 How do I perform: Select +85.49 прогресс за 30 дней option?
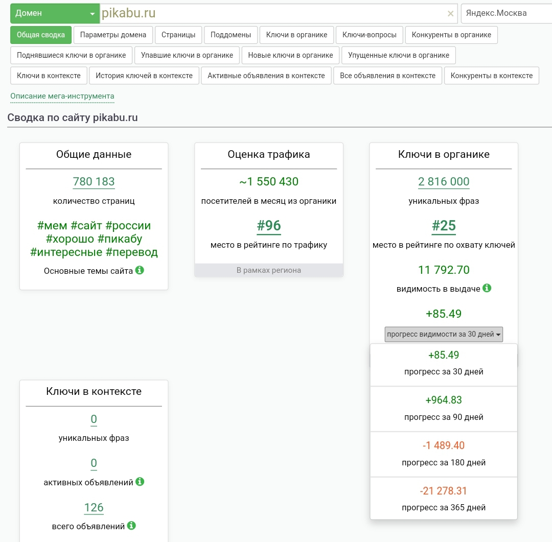(x=444, y=364)
